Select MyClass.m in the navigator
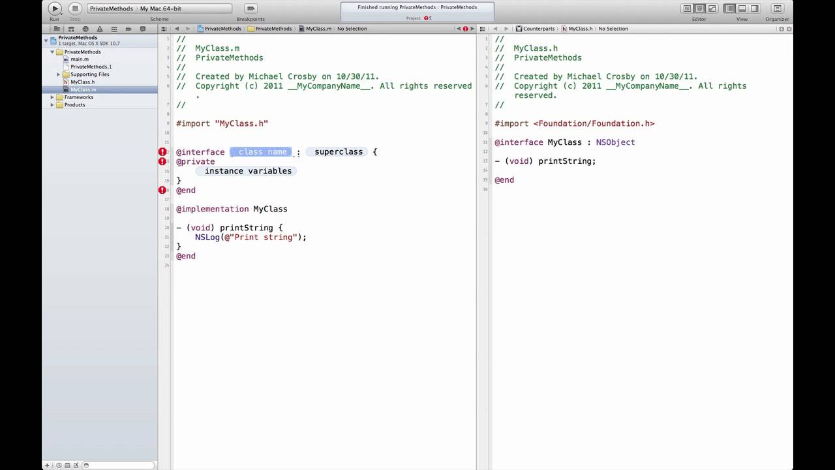 coord(83,89)
